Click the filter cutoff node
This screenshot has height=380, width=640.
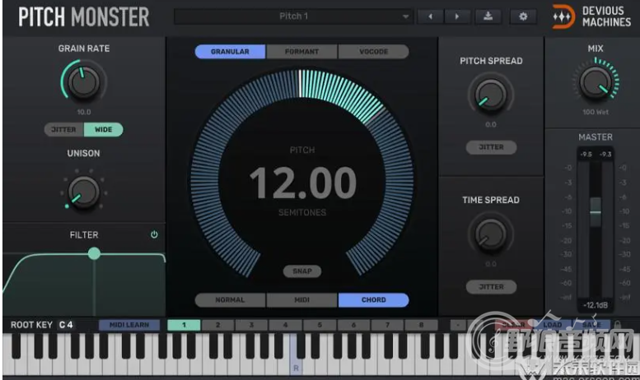94,253
